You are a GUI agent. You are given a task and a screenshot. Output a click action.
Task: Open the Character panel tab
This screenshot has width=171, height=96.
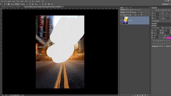pyautogui.click(x=154, y=26)
